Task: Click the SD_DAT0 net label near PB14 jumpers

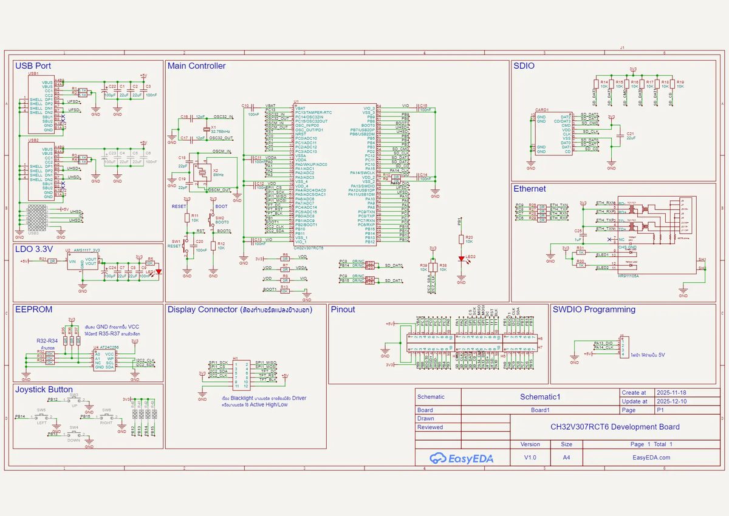Action: coord(394,266)
